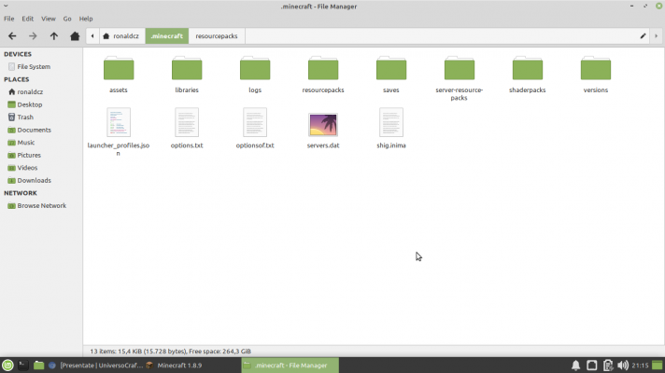The height and width of the screenshot is (373, 665).
Task: Open notifications bell in system tray
Action: 575,365
